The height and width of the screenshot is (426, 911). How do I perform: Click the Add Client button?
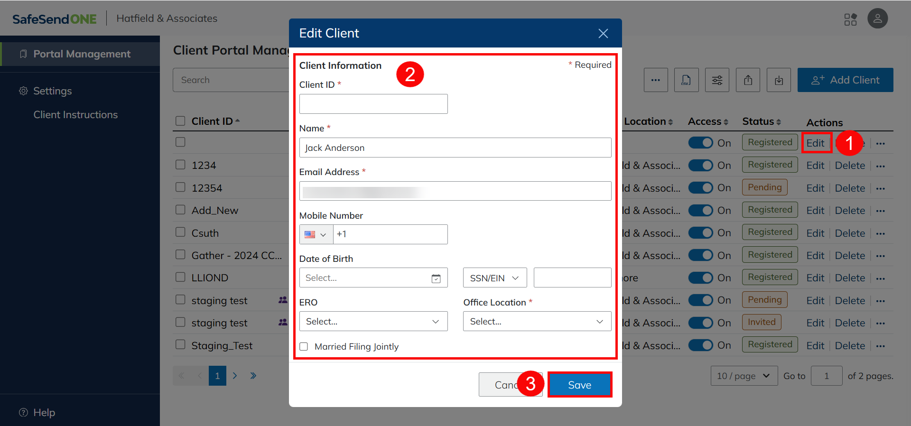(x=845, y=80)
